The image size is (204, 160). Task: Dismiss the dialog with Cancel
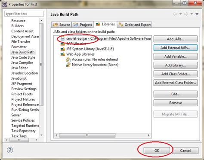click(x=185, y=151)
